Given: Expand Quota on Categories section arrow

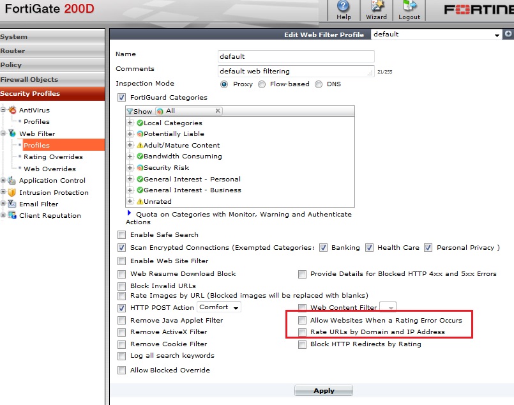Looking at the screenshot, I should tap(129, 213).
